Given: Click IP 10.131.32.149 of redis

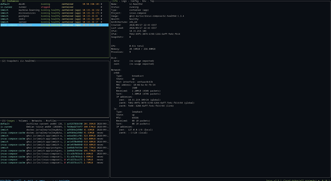Looking at the screenshot, I should 91,19.
